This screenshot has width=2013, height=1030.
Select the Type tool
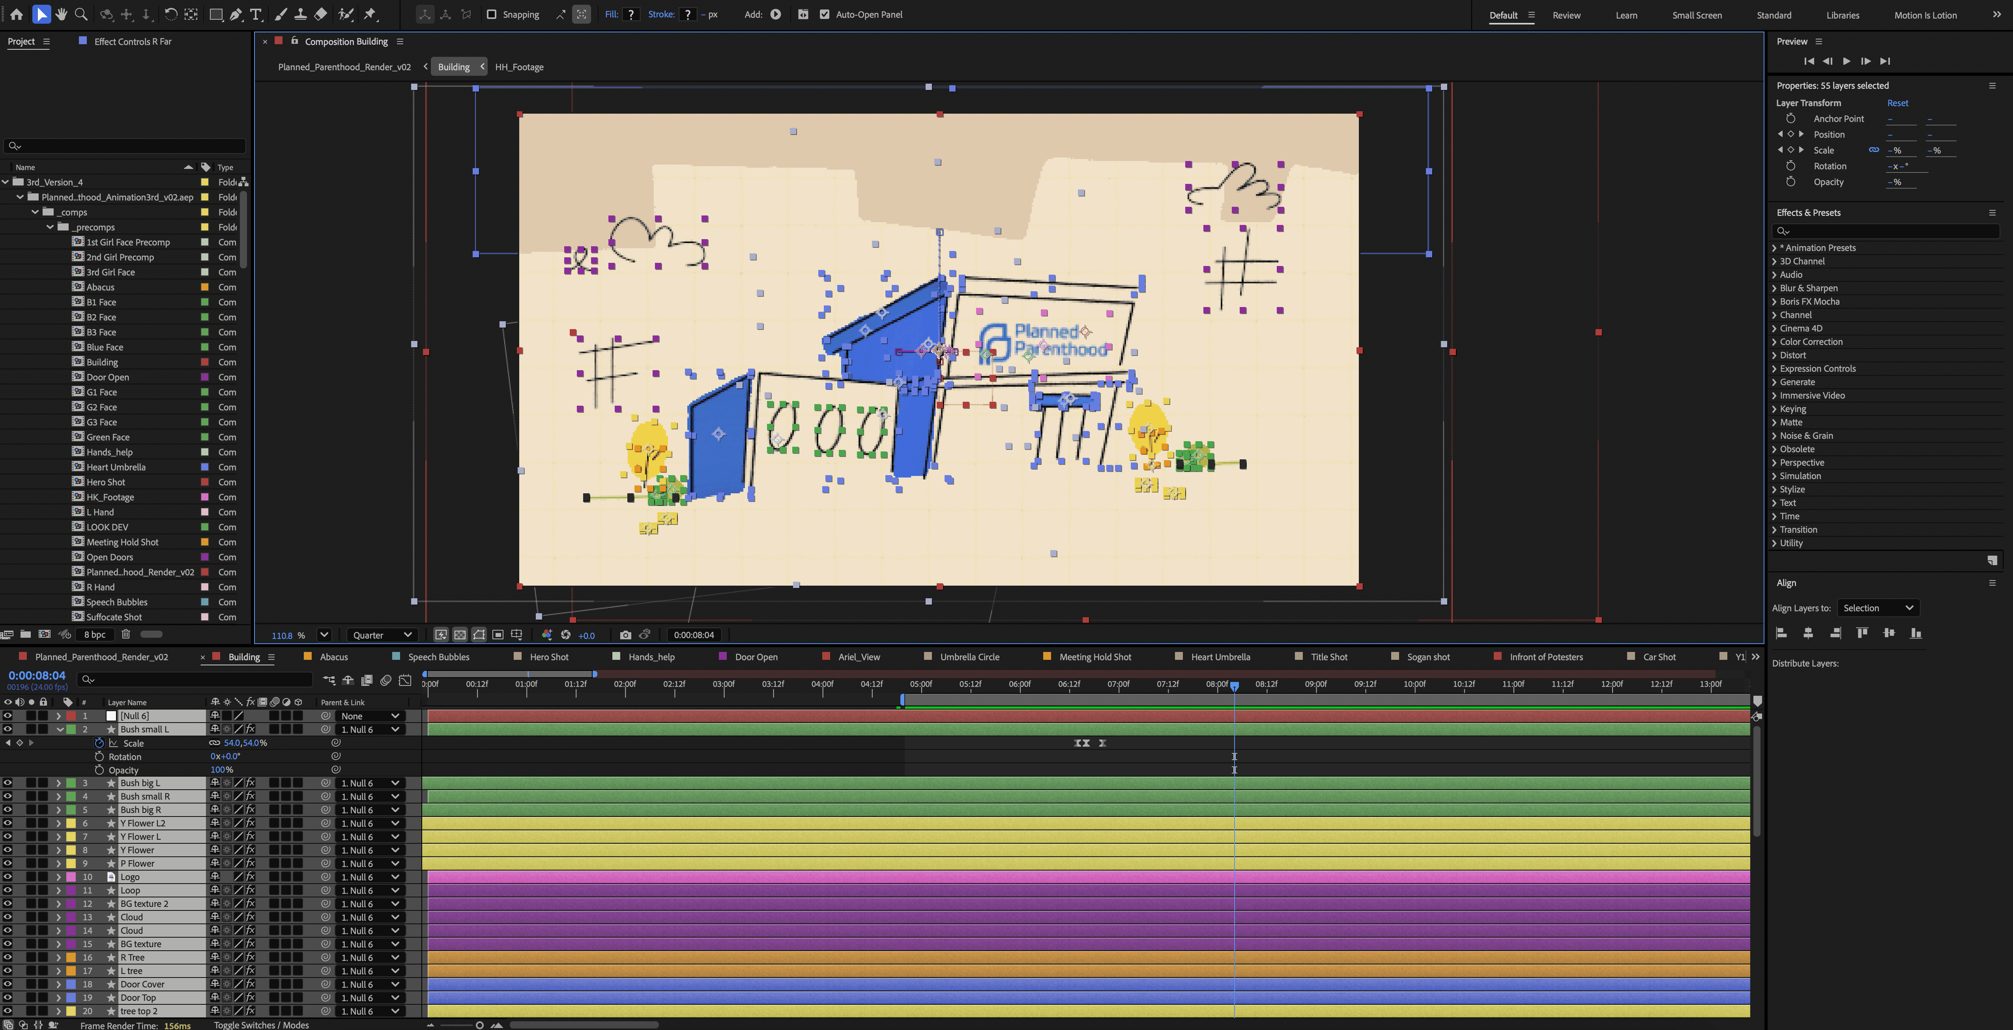point(256,14)
